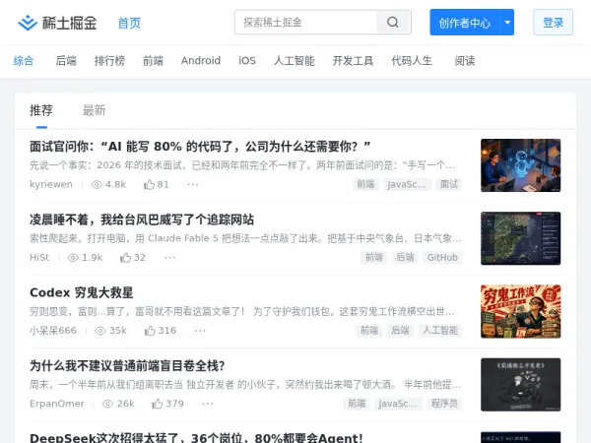Click the thumbs-up icon showing 32 likes
Image resolution: width=591 pixels, height=443 pixels.
125,258
